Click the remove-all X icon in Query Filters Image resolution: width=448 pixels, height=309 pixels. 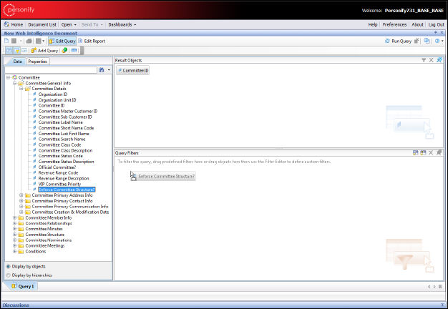pos(431,152)
